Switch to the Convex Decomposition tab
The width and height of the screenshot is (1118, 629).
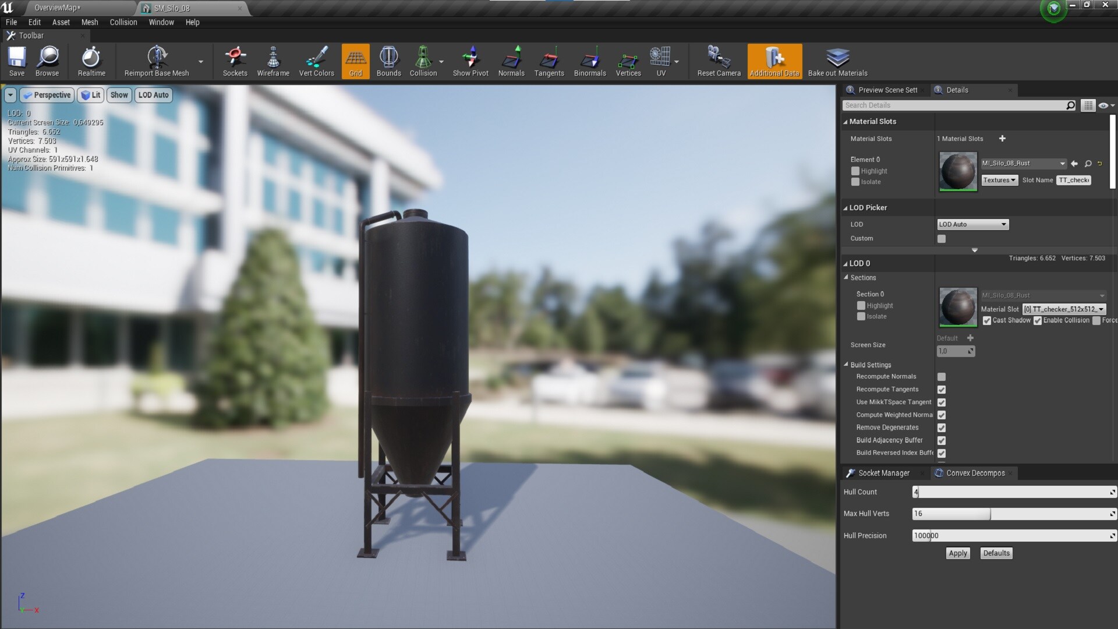point(973,473)
